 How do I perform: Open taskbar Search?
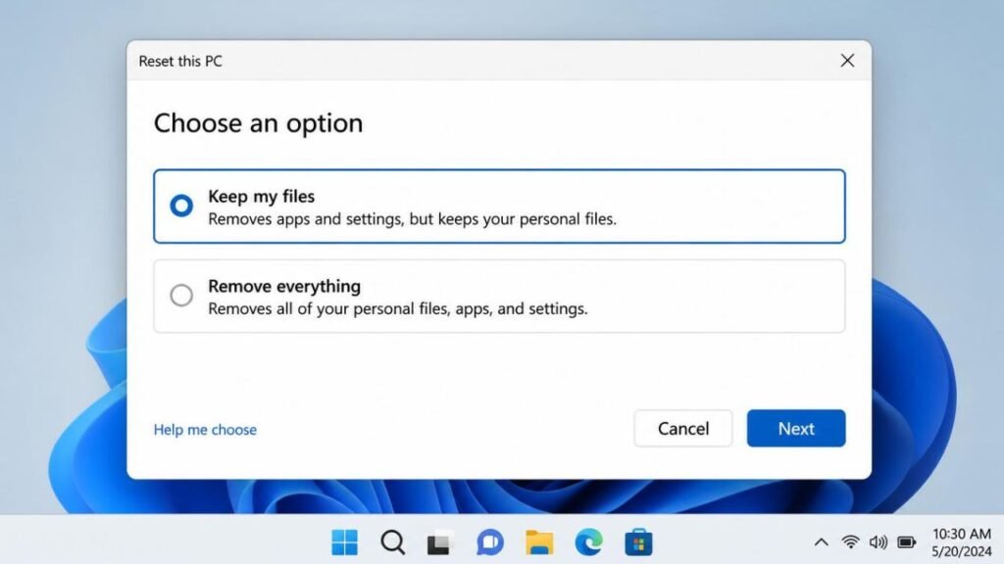392,542
